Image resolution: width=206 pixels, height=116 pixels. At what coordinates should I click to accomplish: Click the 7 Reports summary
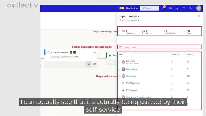tap(148, 32)
